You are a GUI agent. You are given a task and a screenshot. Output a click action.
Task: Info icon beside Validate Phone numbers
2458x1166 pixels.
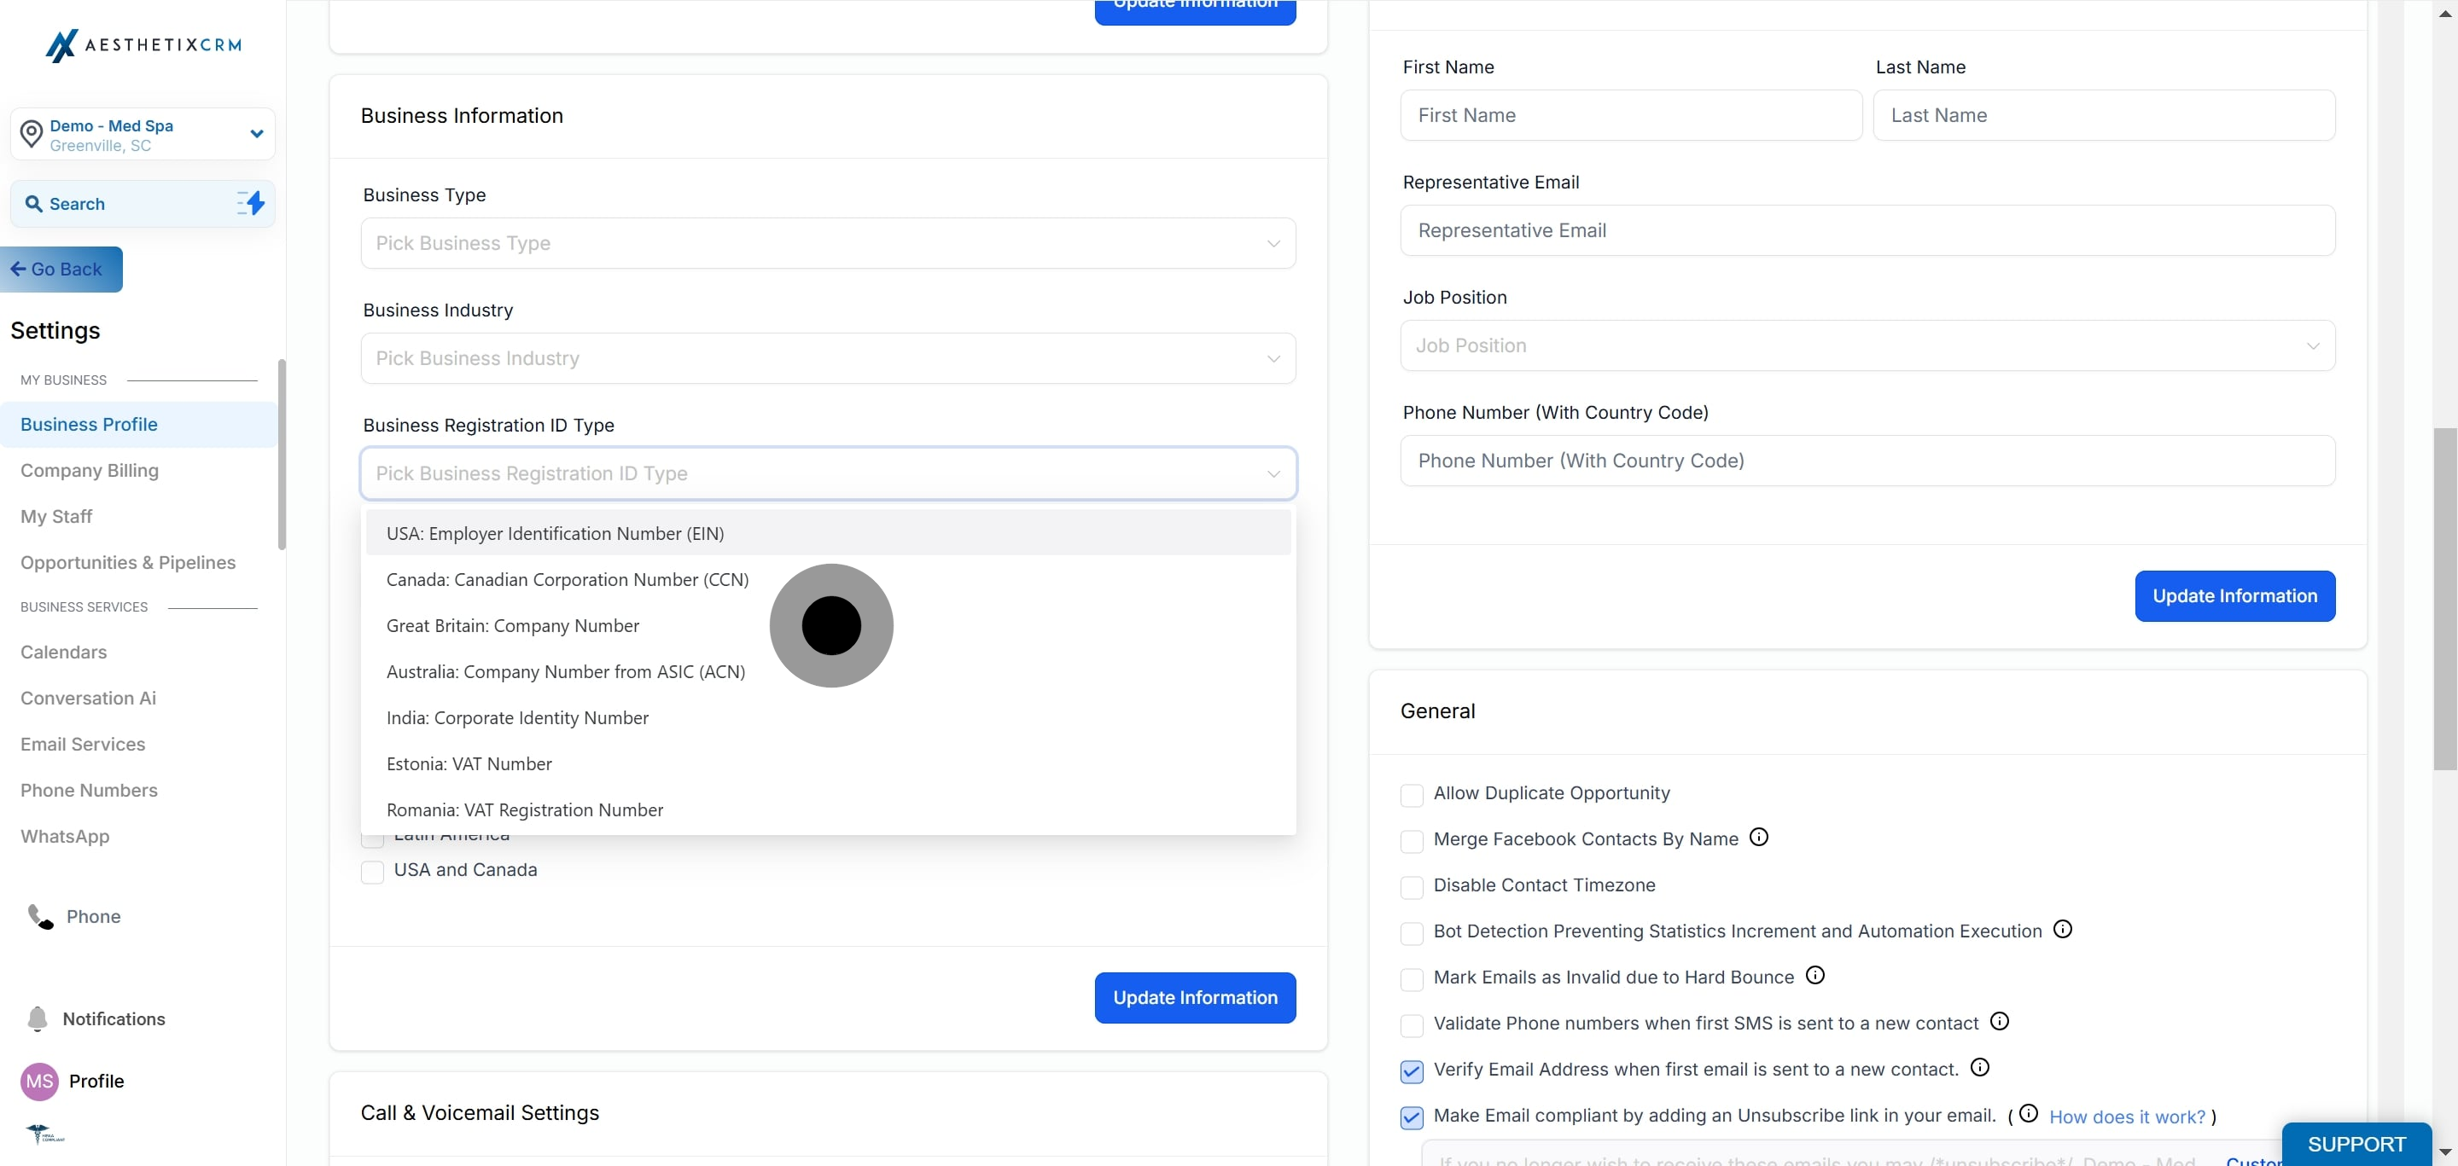point(1999,1021)
